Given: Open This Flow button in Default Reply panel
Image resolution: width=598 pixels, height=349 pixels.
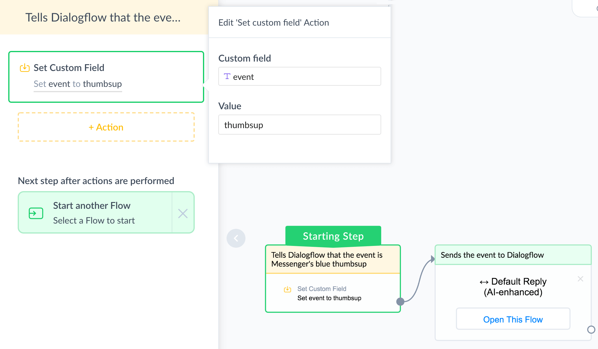Looking at the screenshot, I should click(x=513, y=319).
